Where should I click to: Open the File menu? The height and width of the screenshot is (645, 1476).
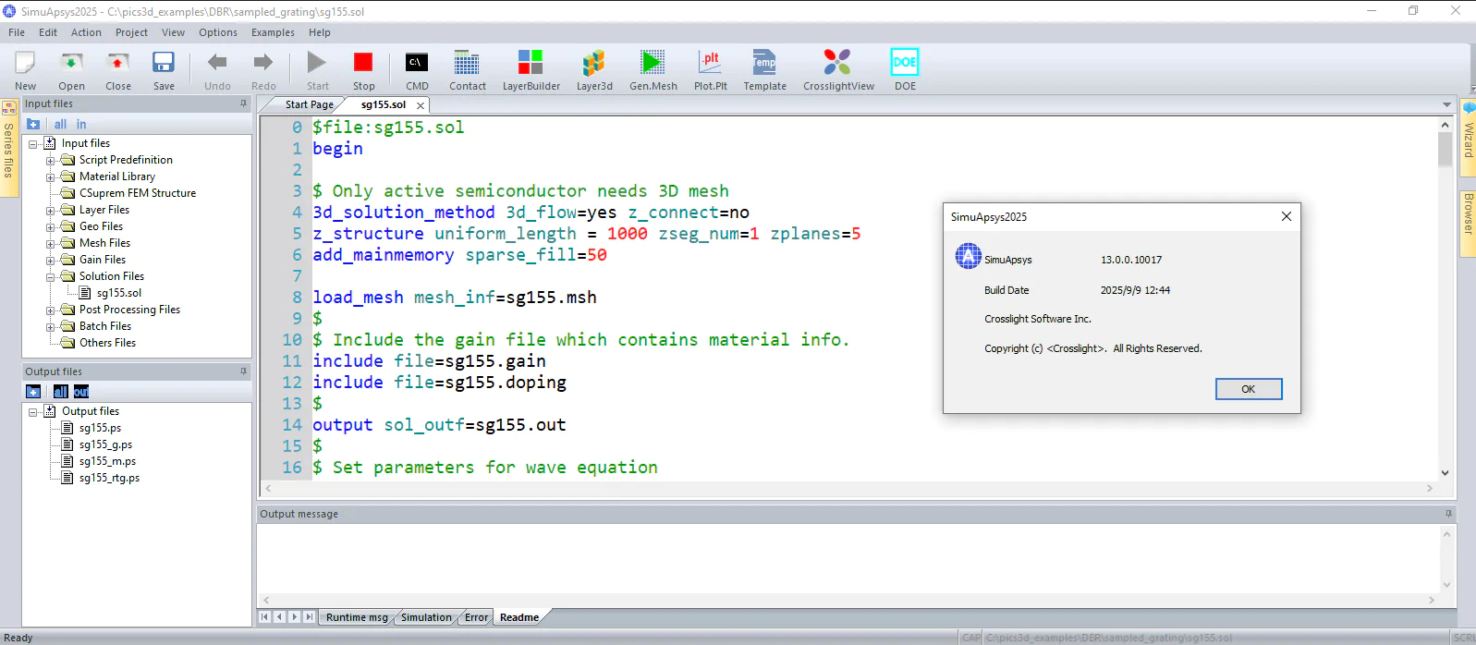tap(17, 32)
